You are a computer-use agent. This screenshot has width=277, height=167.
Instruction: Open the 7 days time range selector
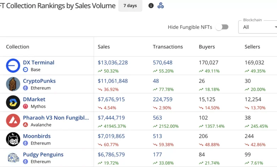[x=130, y=6]
